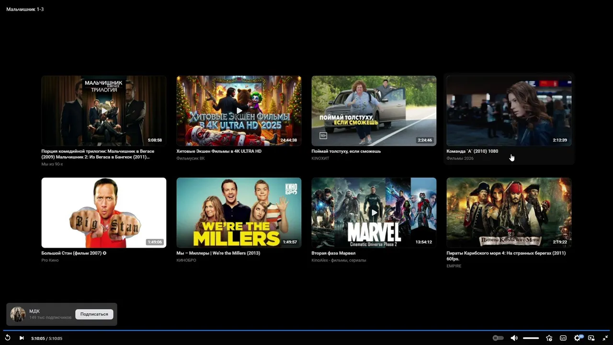Screen dimensions: 613x345
Task: Open title 'Хитовые Экшен Фильмы в 4K ULTRA HD'
Action: pyautogui.click(x=219, y=151)
